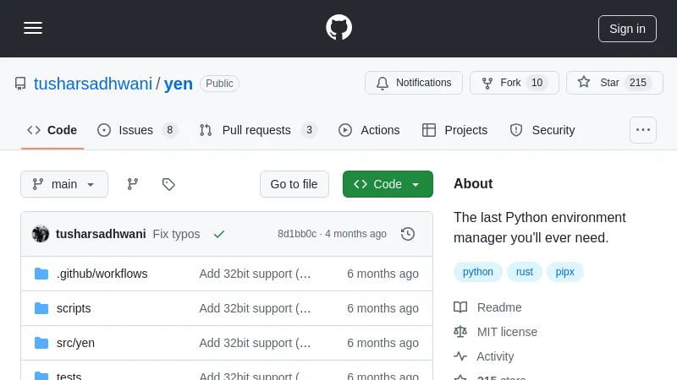The height and width of the screenshot is (380, 677).
Task: Open branches list icon beside main
Action: click(133, 184)
